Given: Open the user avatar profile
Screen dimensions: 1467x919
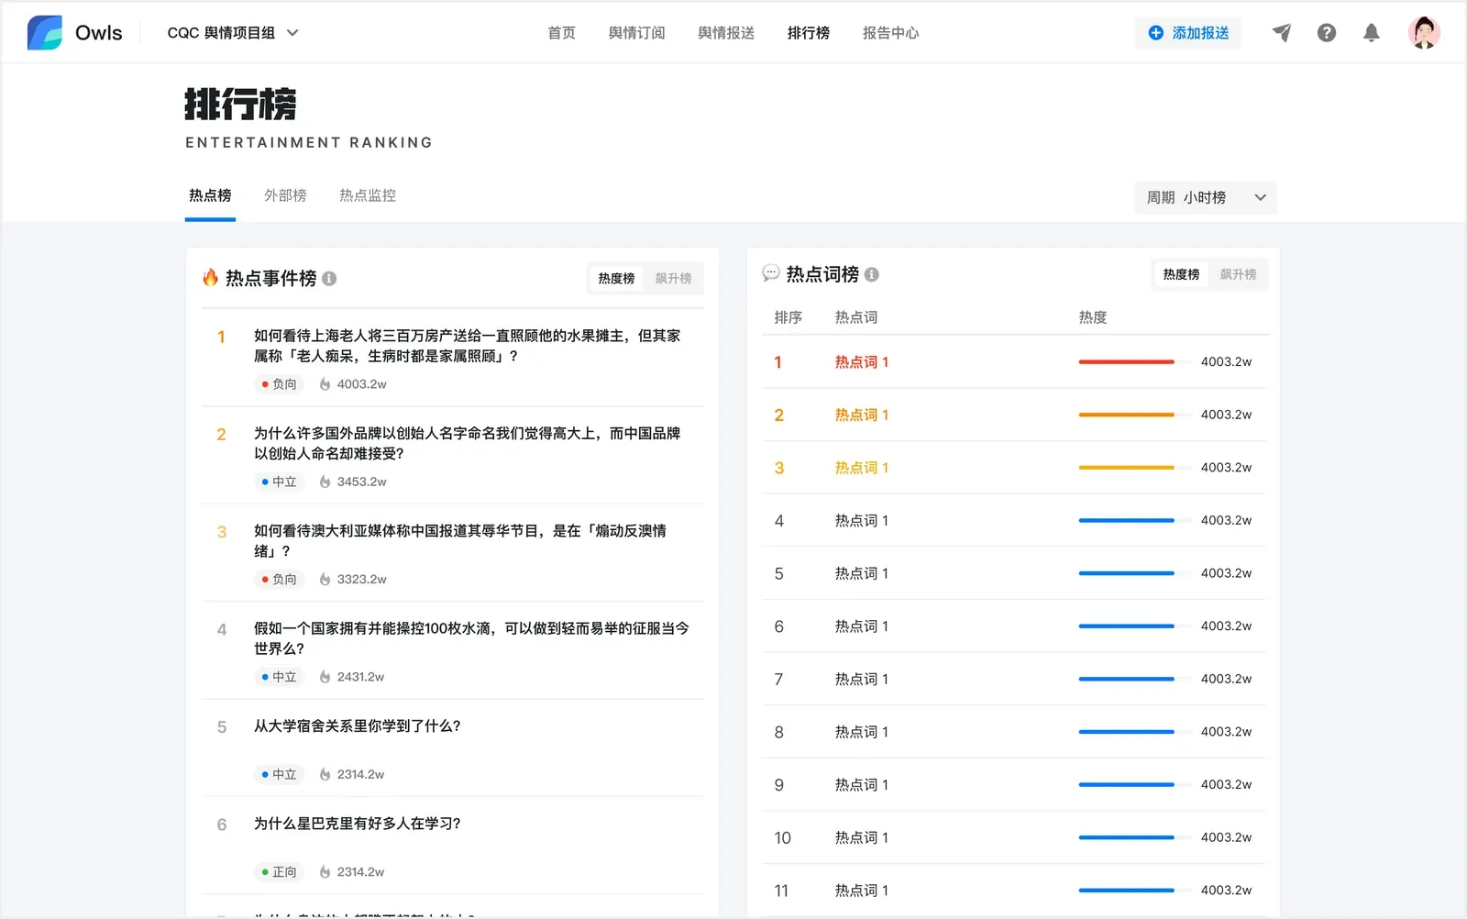Looking at the screenshot, I should (x=1424, y=33).
